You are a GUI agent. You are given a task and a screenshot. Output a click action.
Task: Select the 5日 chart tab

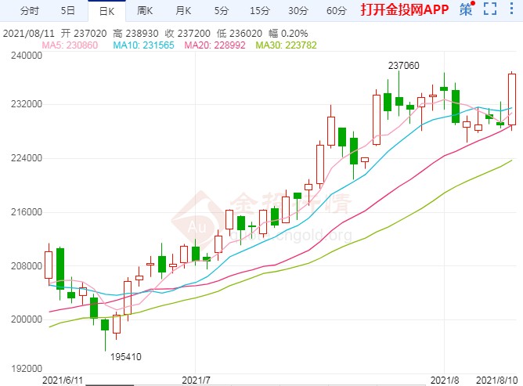pos(67,11)
